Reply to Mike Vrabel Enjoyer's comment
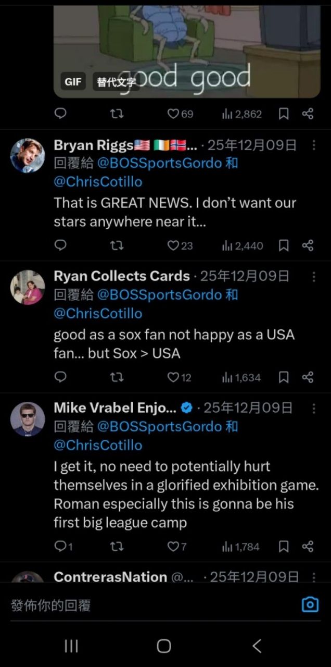Image resolution: width=331 pixels, height=667 pixels. [60, 547]
